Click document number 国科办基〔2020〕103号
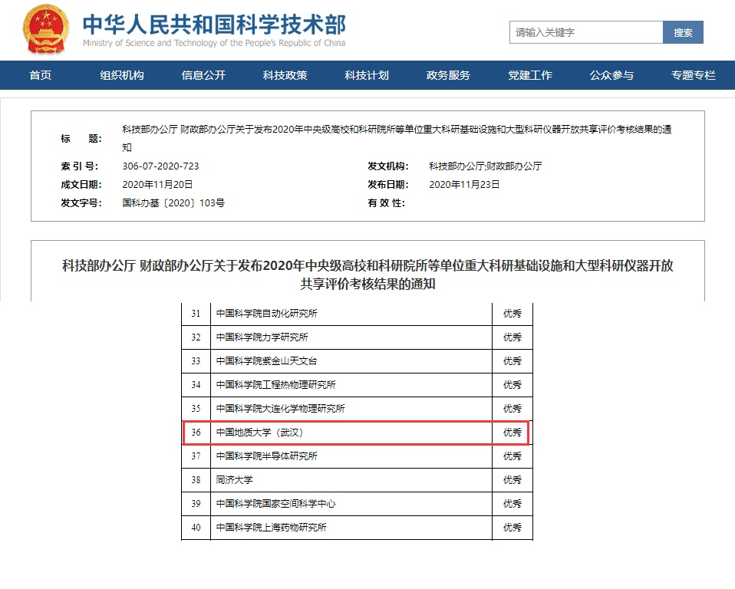Image resolution: width=735 pixels, height=589 pixels. pos(173,202)
